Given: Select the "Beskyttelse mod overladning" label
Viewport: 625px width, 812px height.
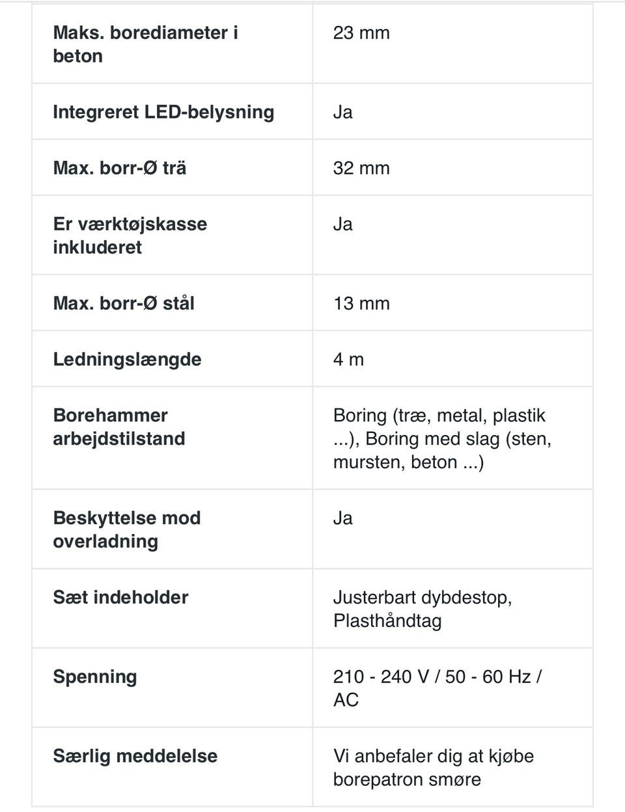Looking at the screenshot, I should [127, 529].
